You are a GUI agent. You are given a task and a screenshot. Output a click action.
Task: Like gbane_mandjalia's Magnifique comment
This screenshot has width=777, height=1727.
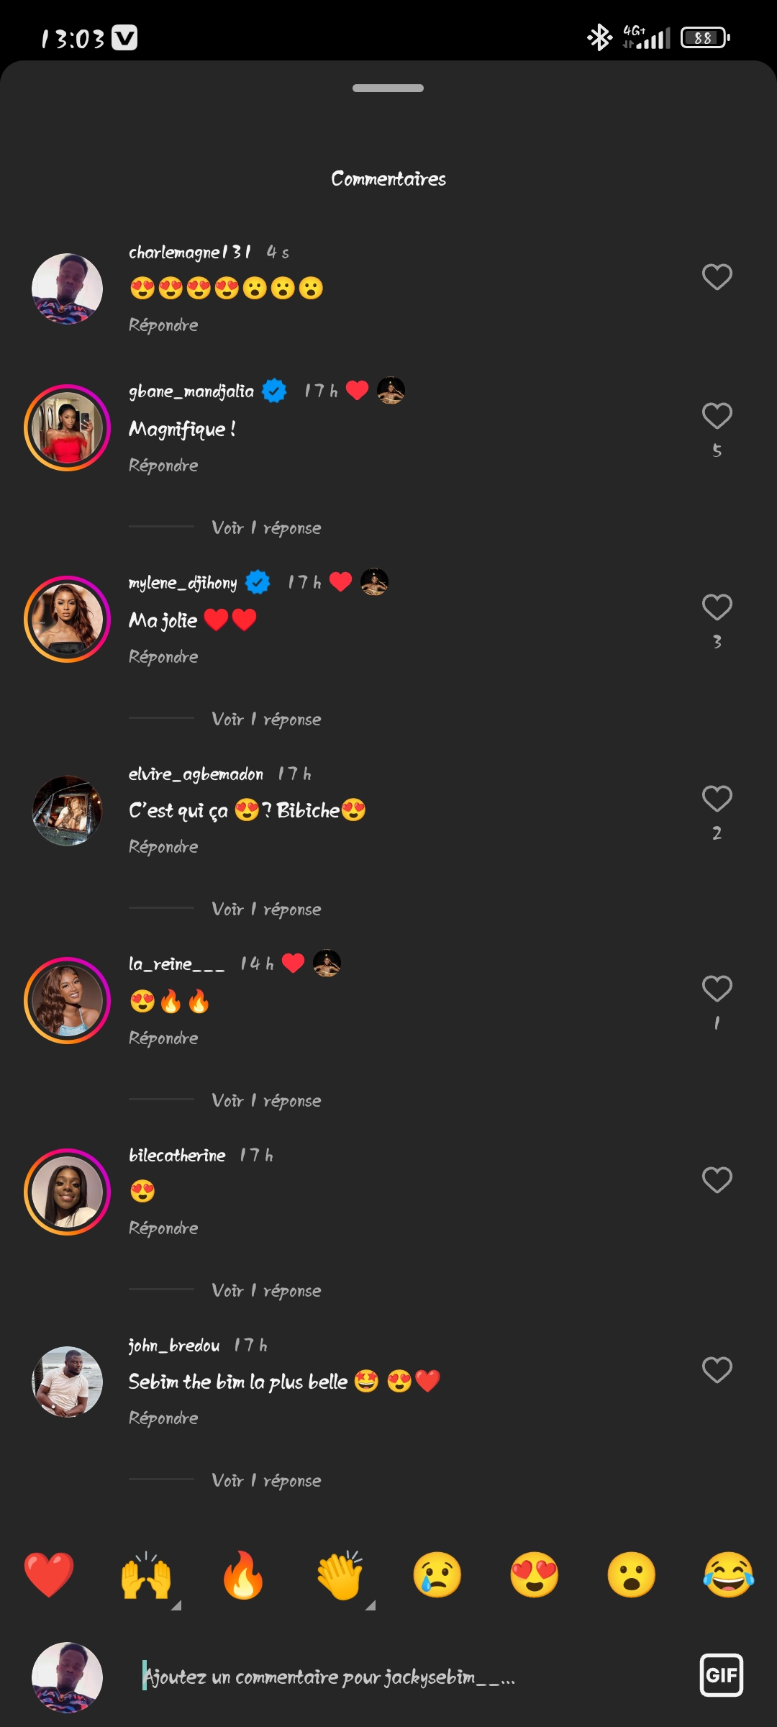pos(717,416)
